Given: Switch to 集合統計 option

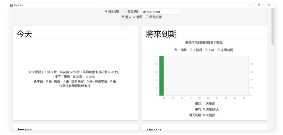Looking at the screenshot, I should click(x=125, y=11).
